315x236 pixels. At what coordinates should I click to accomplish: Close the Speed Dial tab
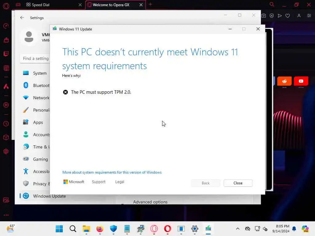click(80, 5)
